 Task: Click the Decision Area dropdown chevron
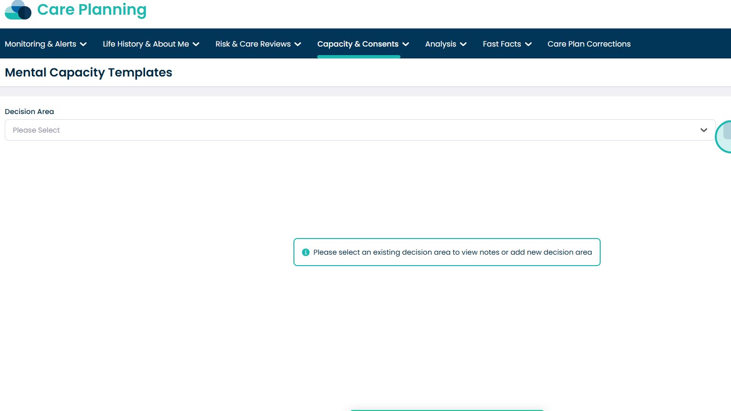pyautogui.click(x=703, y=130)
